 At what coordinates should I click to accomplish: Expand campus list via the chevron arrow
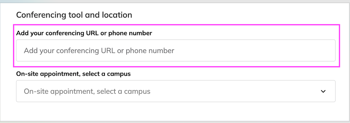point(323,91)
